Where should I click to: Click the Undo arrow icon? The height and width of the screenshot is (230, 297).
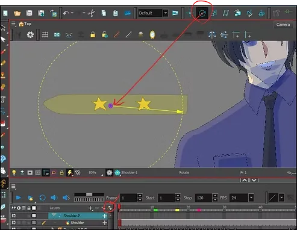(66, 13)
